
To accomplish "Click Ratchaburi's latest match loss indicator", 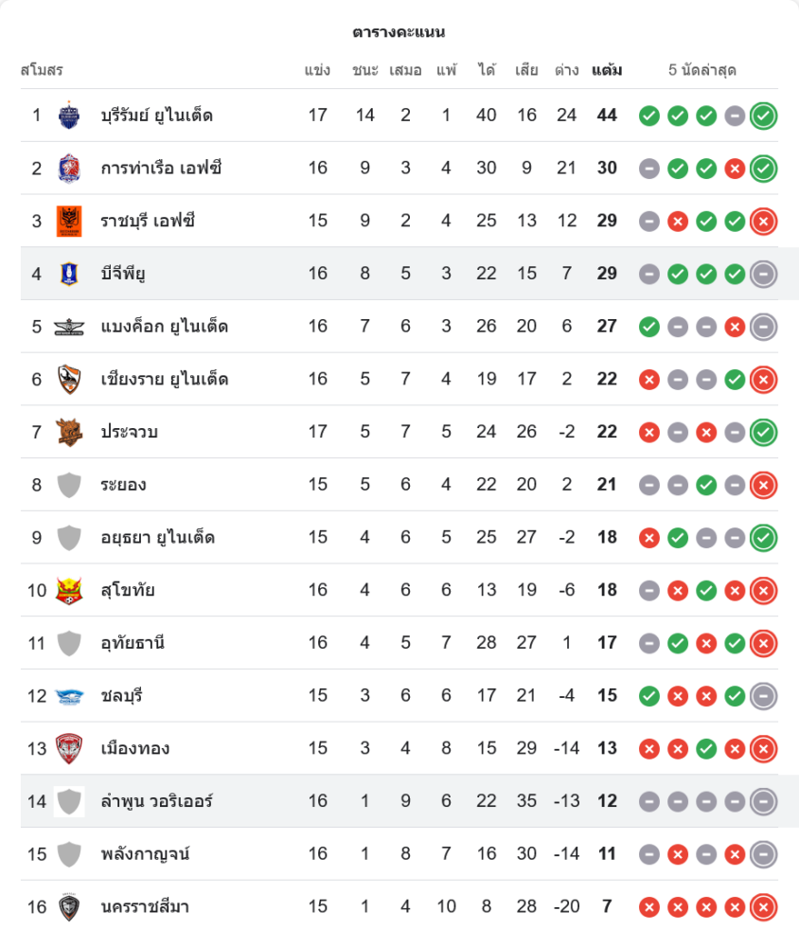I will 763,221.
